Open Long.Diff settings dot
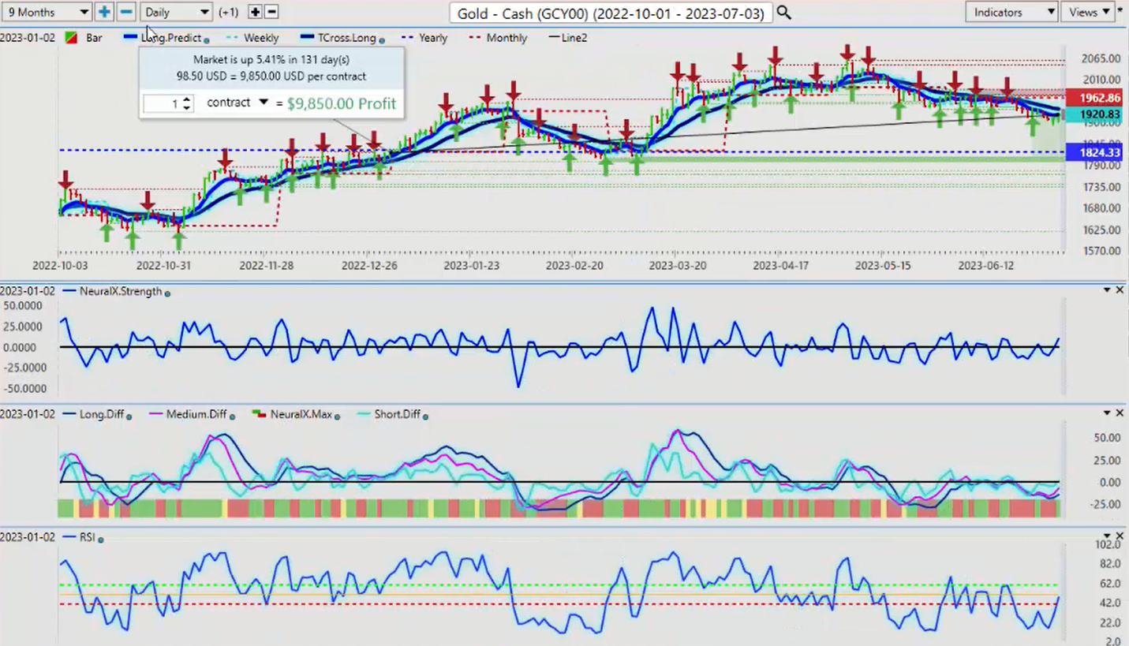The image size is (1129, 646). point(129,416)
